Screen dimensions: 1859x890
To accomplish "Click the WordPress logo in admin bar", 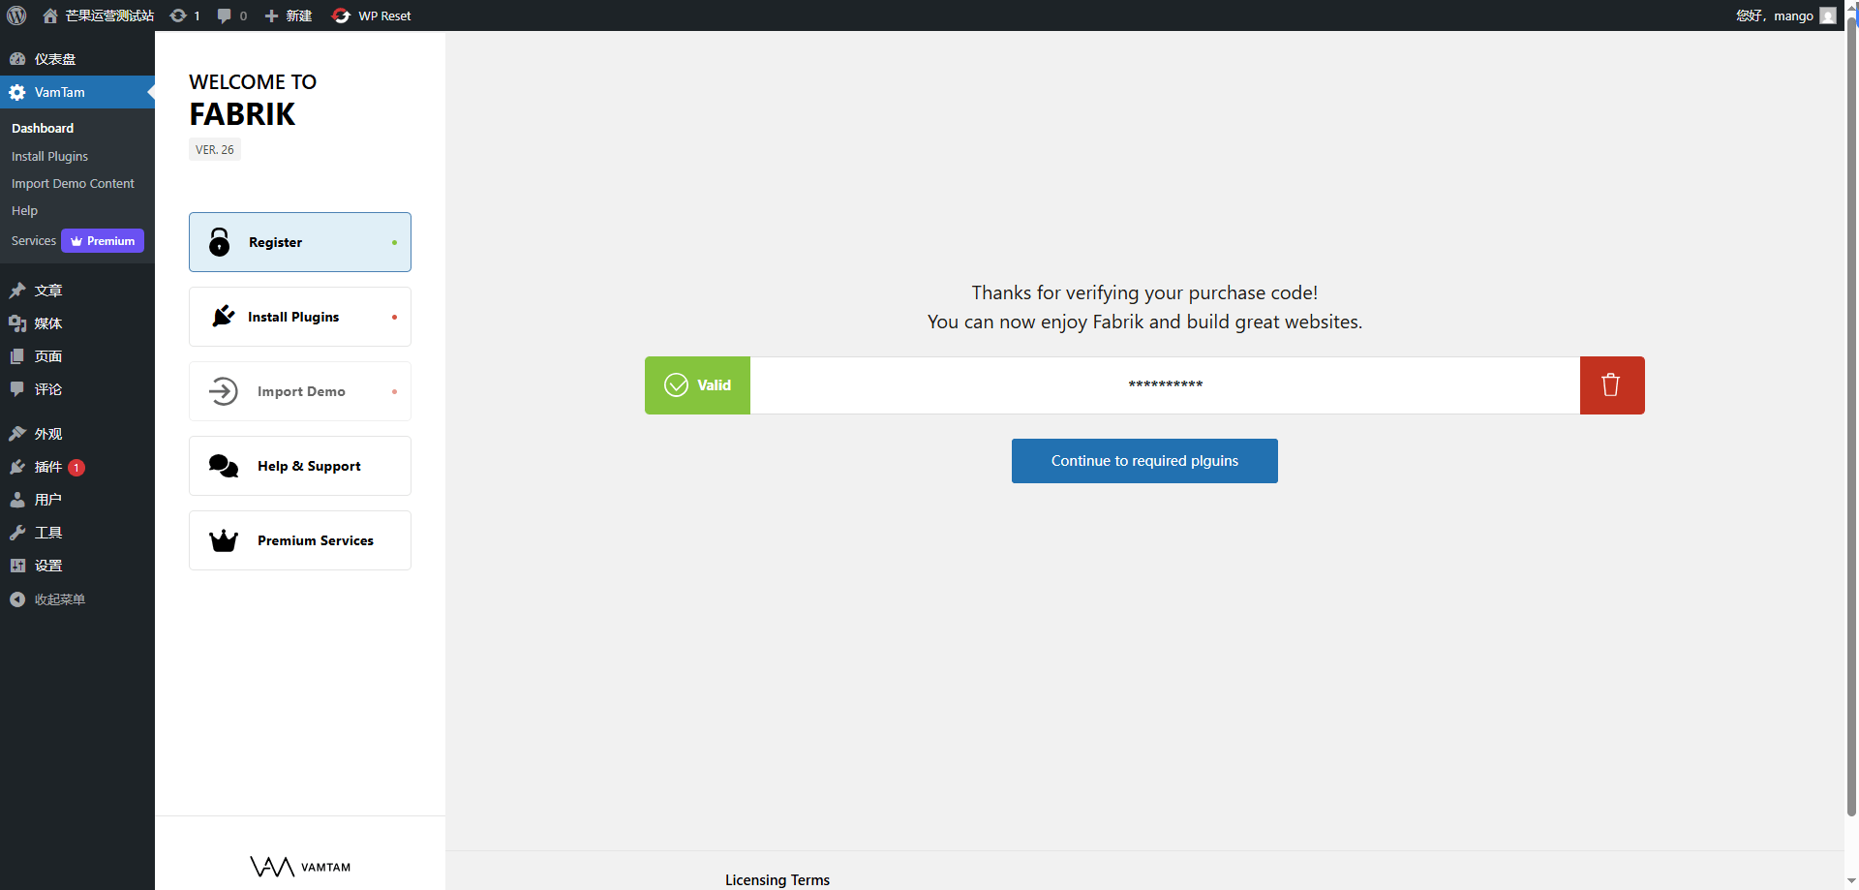I will pos(16,15).
